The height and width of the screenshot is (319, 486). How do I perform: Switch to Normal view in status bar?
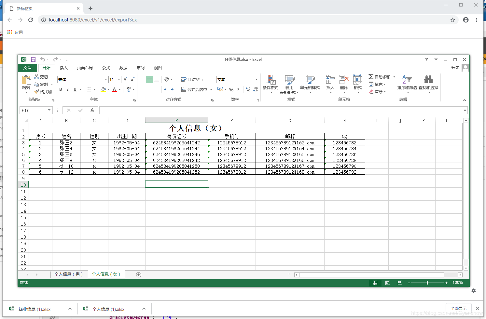375,283
